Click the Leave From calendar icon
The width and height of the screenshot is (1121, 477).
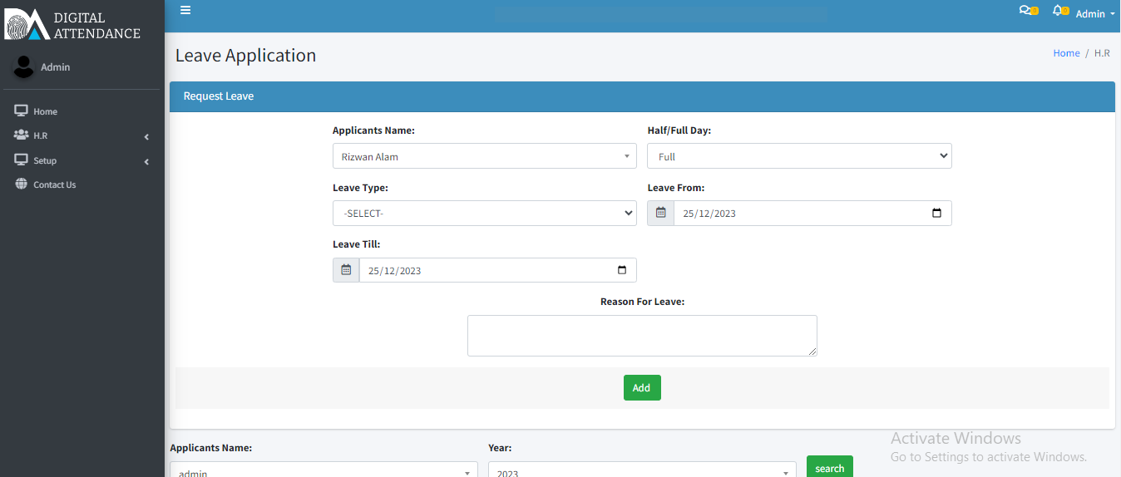(661, 213)
